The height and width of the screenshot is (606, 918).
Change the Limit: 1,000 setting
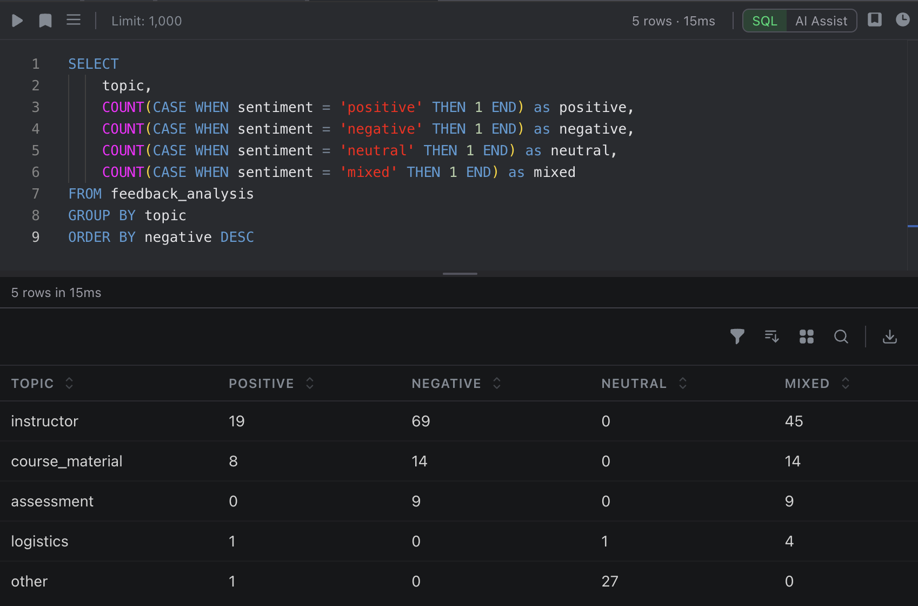click(147, 21)
